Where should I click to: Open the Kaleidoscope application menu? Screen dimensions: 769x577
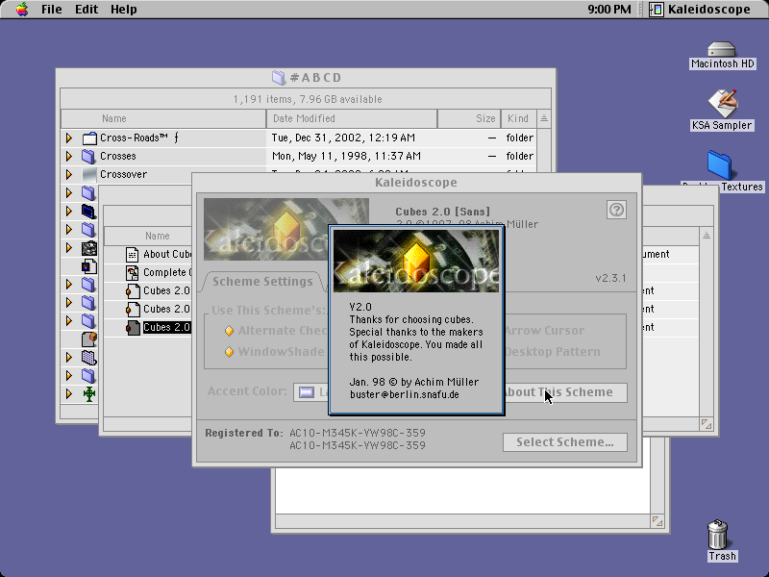point(702,10)
